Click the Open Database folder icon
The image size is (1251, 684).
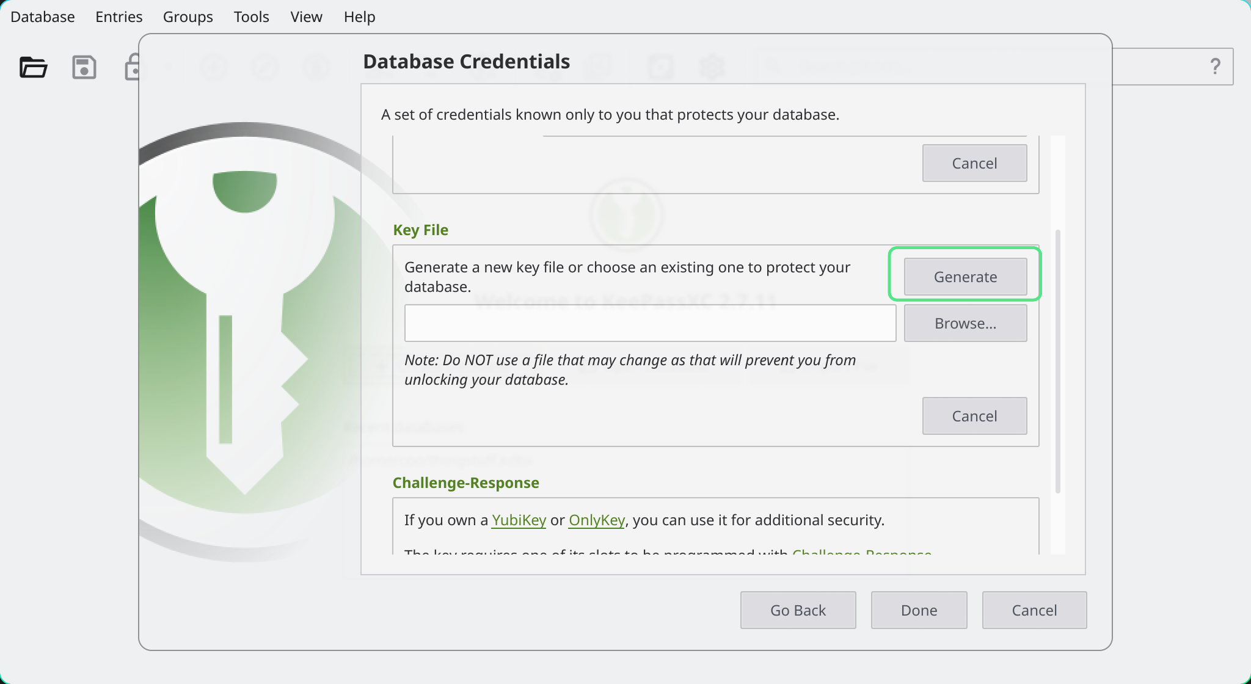tap(33, 67)
